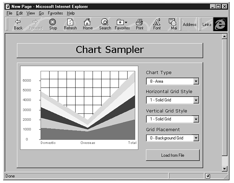Screen dimensions: 234x183
Task: Print the page using Print icon
Action: click(139, 22)
